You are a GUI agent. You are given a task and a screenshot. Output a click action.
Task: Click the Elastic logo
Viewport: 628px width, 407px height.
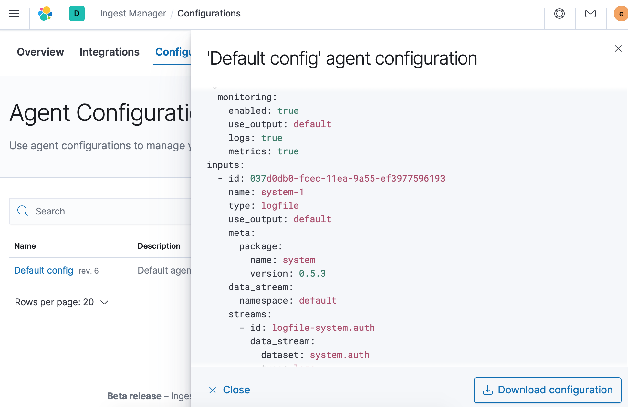(x=45, y=14)
